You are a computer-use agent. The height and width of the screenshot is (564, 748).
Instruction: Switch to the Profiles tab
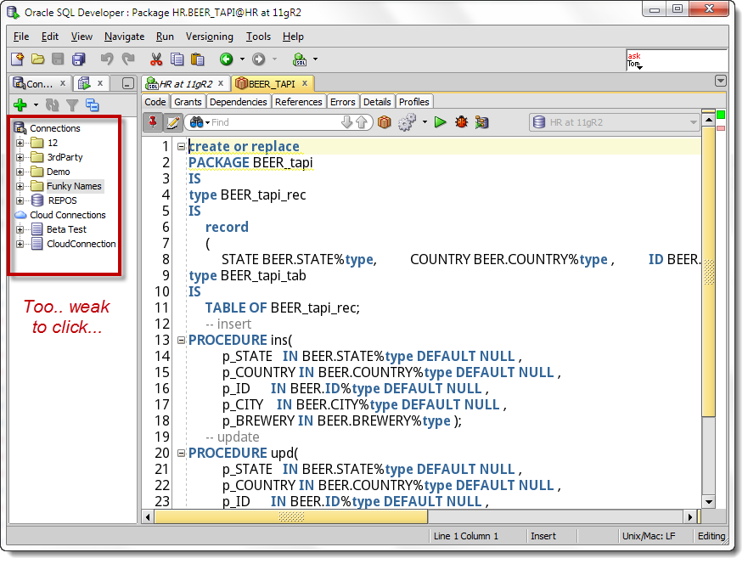413,102
